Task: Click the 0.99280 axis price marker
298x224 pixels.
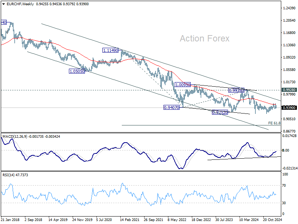Action: 289,90
